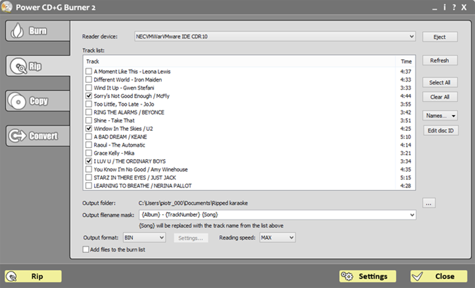Click the output folder path text
The width and height of the screenshot is (475, 288).
[193, 203]
